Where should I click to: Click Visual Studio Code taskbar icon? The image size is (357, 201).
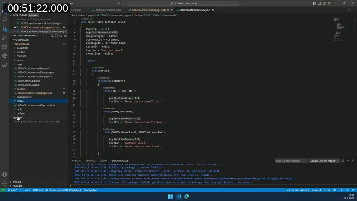[x=178, y=197]
